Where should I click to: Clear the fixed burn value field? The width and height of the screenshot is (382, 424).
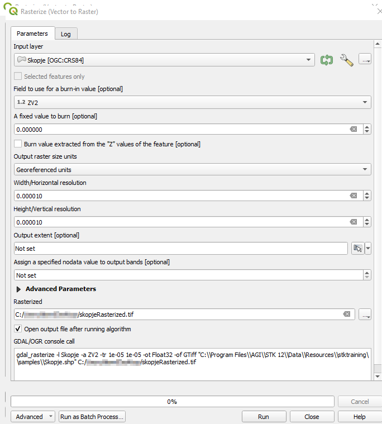[353, 129]
